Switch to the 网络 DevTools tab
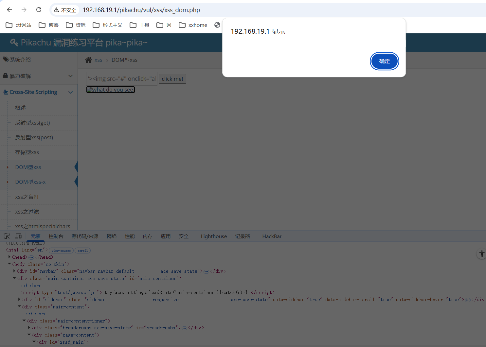 pos(112,236)
